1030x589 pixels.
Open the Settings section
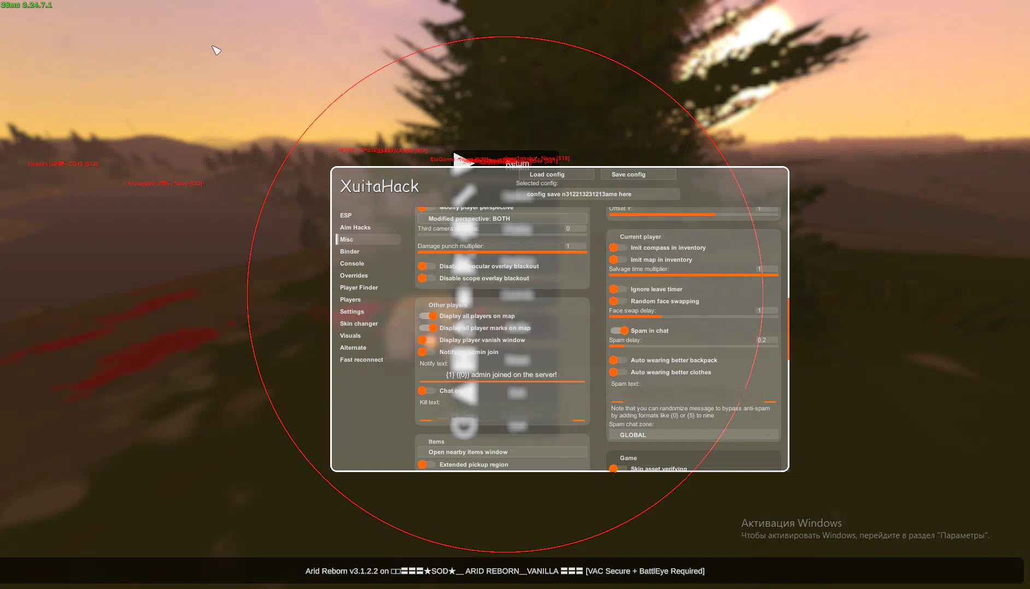[352, 311]
